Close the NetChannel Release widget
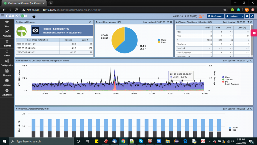257x145 pixels. coord(90,22)
